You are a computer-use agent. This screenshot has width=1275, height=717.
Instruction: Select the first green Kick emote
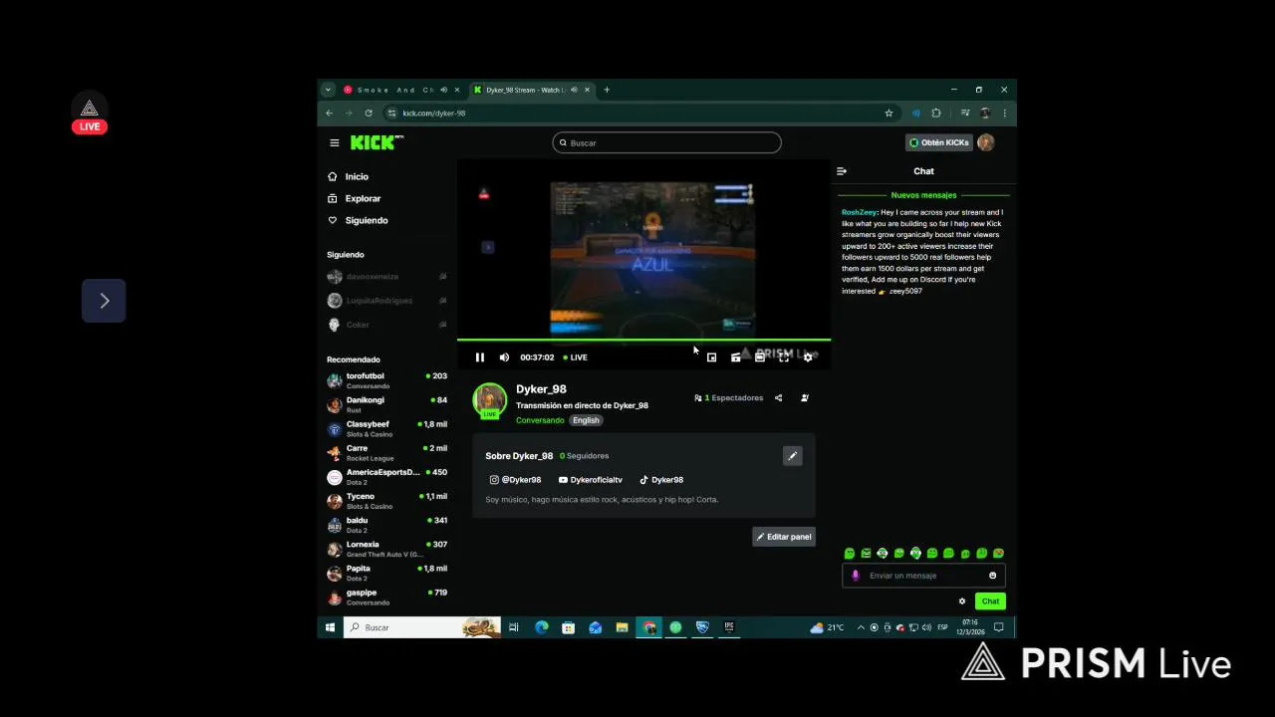click(850, 554)
